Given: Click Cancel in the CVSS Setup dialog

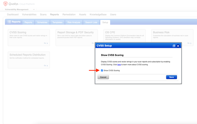Looking at the screenshot, I should click(x=103, y=77).
